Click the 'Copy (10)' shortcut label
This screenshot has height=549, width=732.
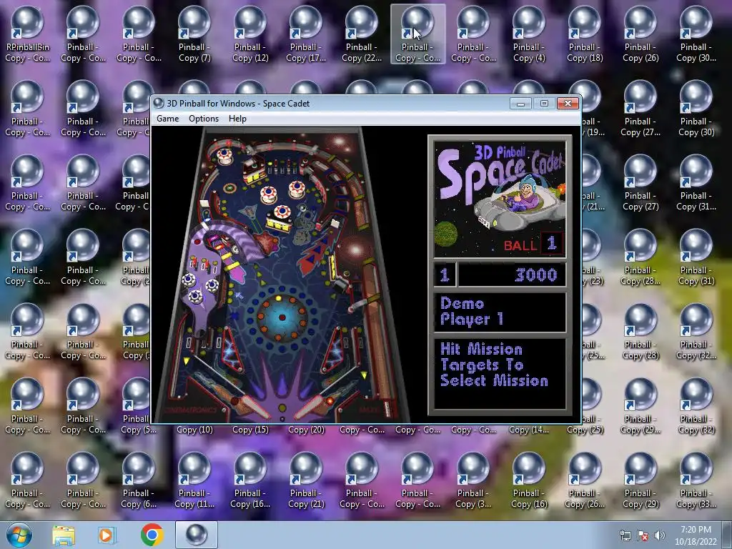tap(194, 430)
